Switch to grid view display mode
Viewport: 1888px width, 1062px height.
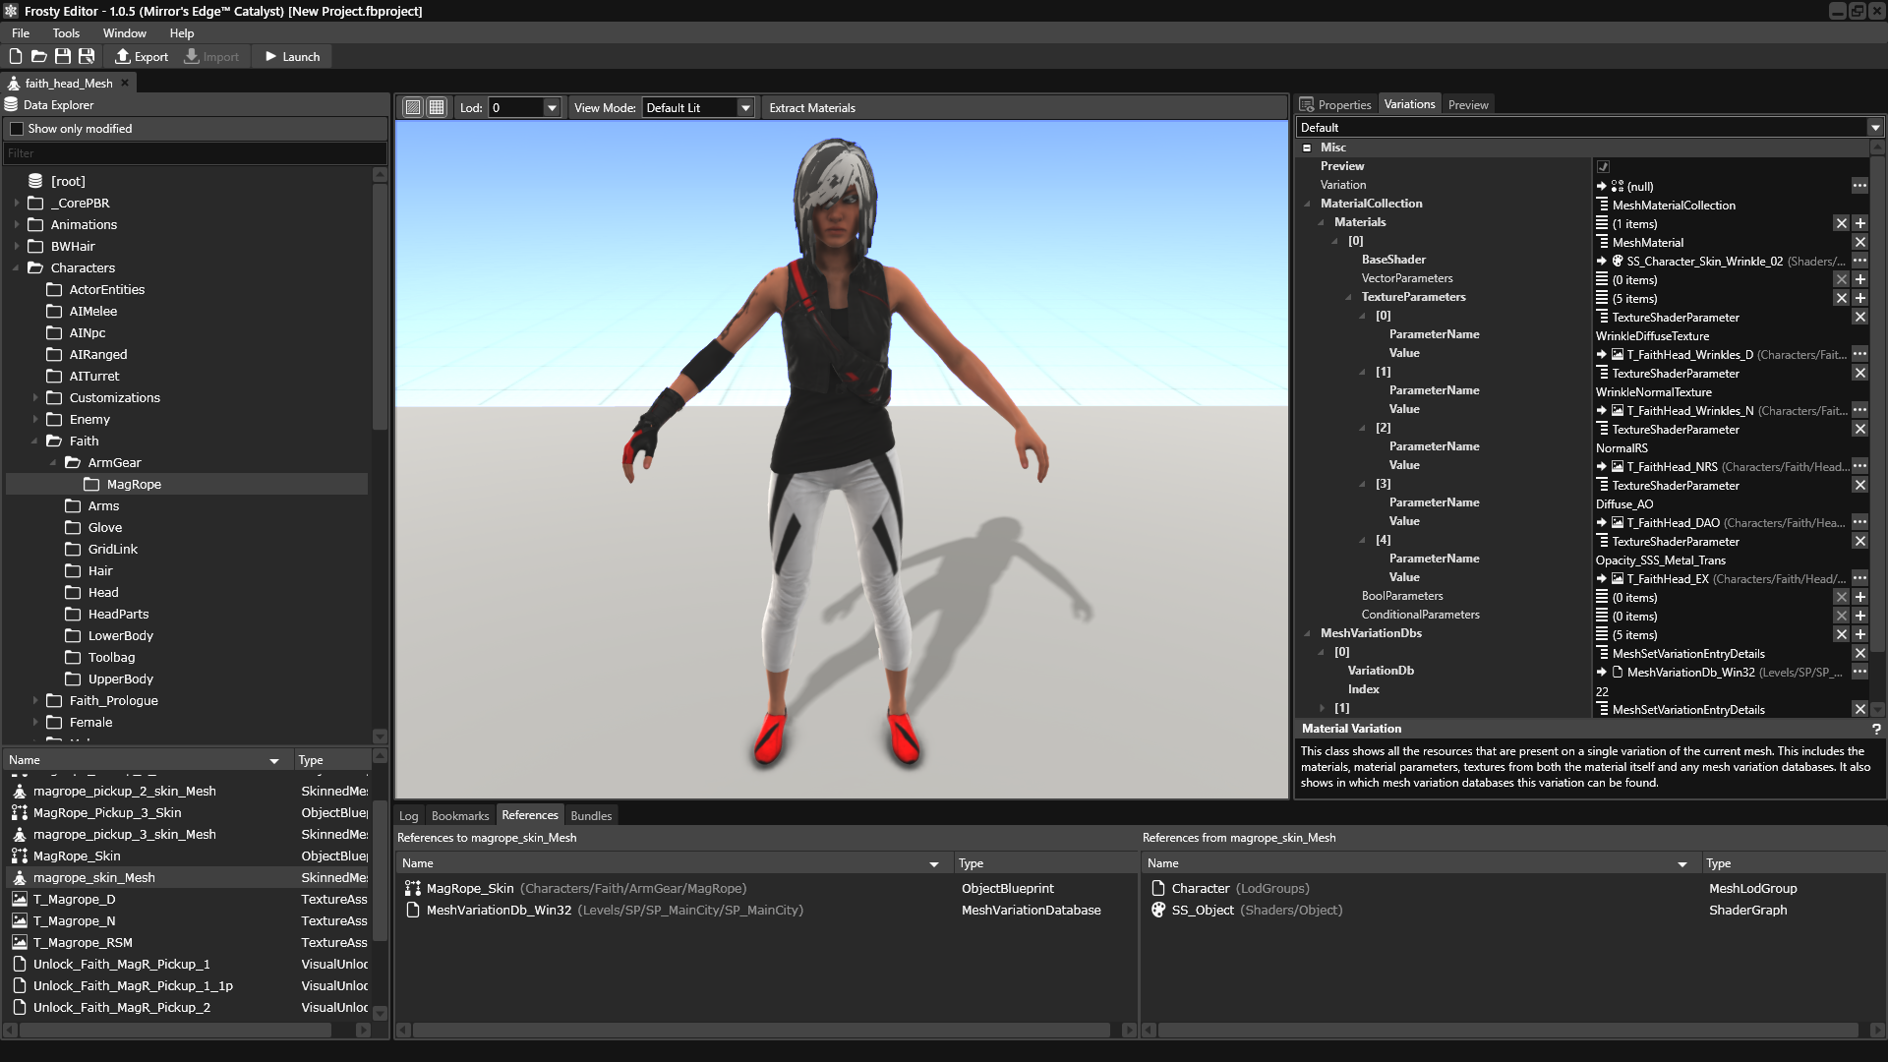click(439, 107)
